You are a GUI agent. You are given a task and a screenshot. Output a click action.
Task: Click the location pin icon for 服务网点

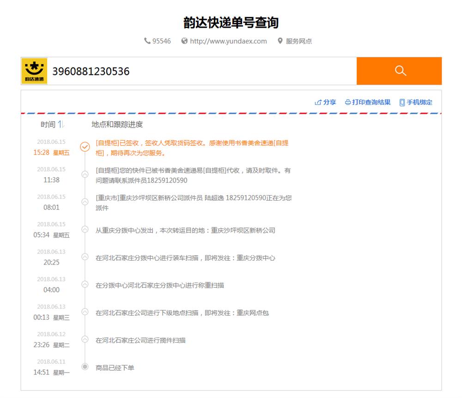[280, 41]
